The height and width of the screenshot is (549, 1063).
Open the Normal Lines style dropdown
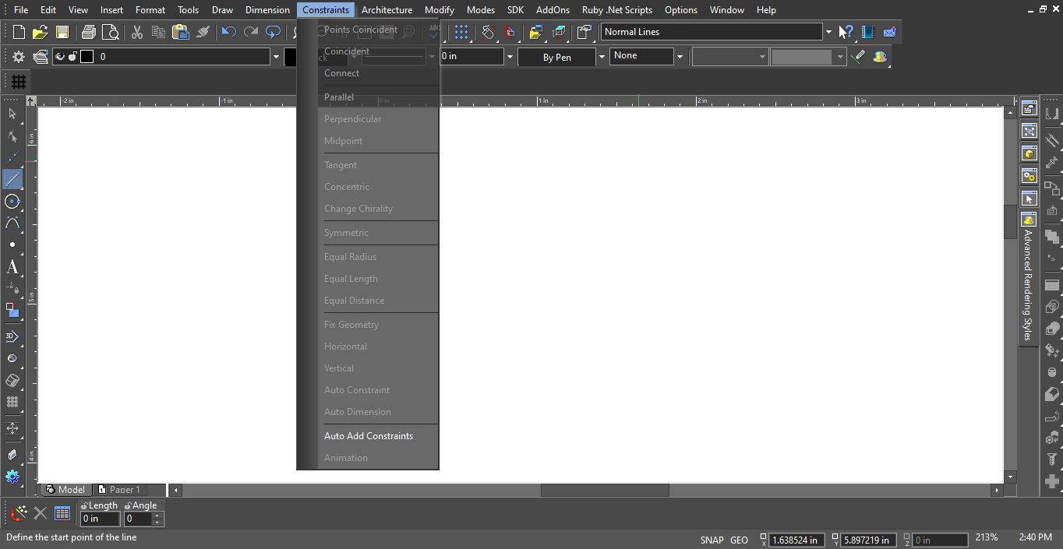point(828,31)
